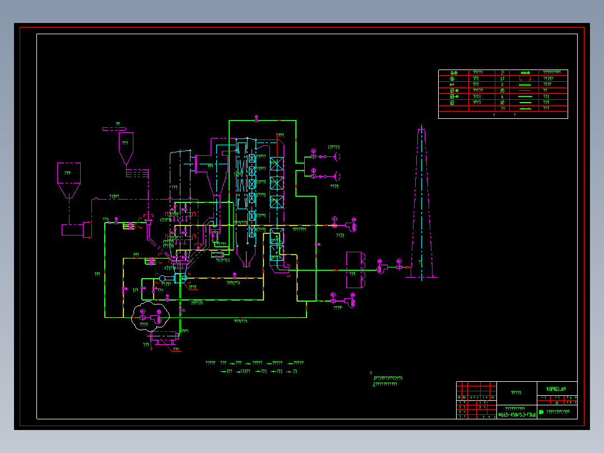
Task: Click the magenta line sample in legend
Action: [x=524, y=91]
